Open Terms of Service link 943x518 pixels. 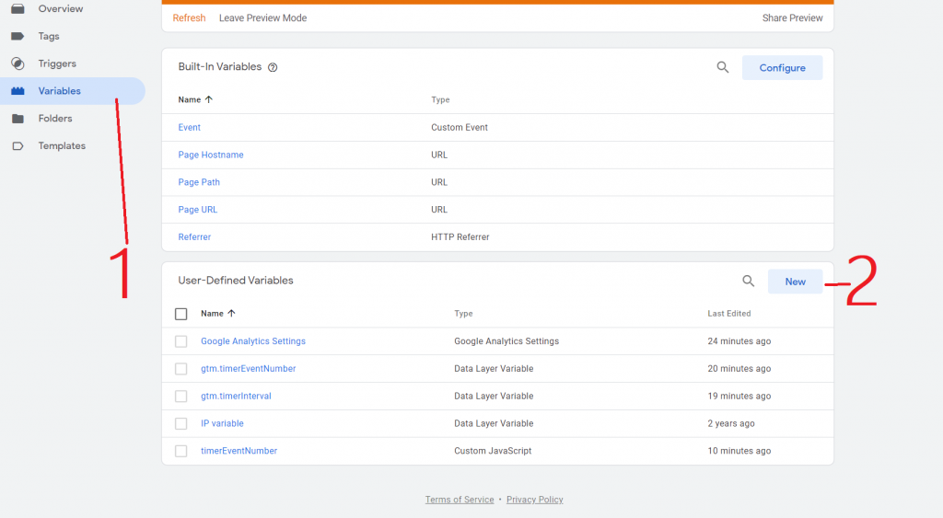(x=460, y=500)
